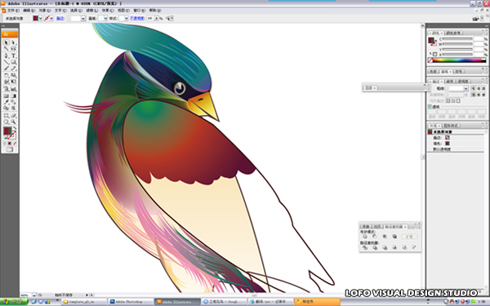Viewport: 490px width, 306px height.
Task: Select the Eyedropper tool in the toolbox
Action: pyautogui.click(x=7, y=102)
